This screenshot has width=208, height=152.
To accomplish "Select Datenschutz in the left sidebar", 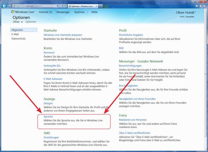I will tap(18, 39).
